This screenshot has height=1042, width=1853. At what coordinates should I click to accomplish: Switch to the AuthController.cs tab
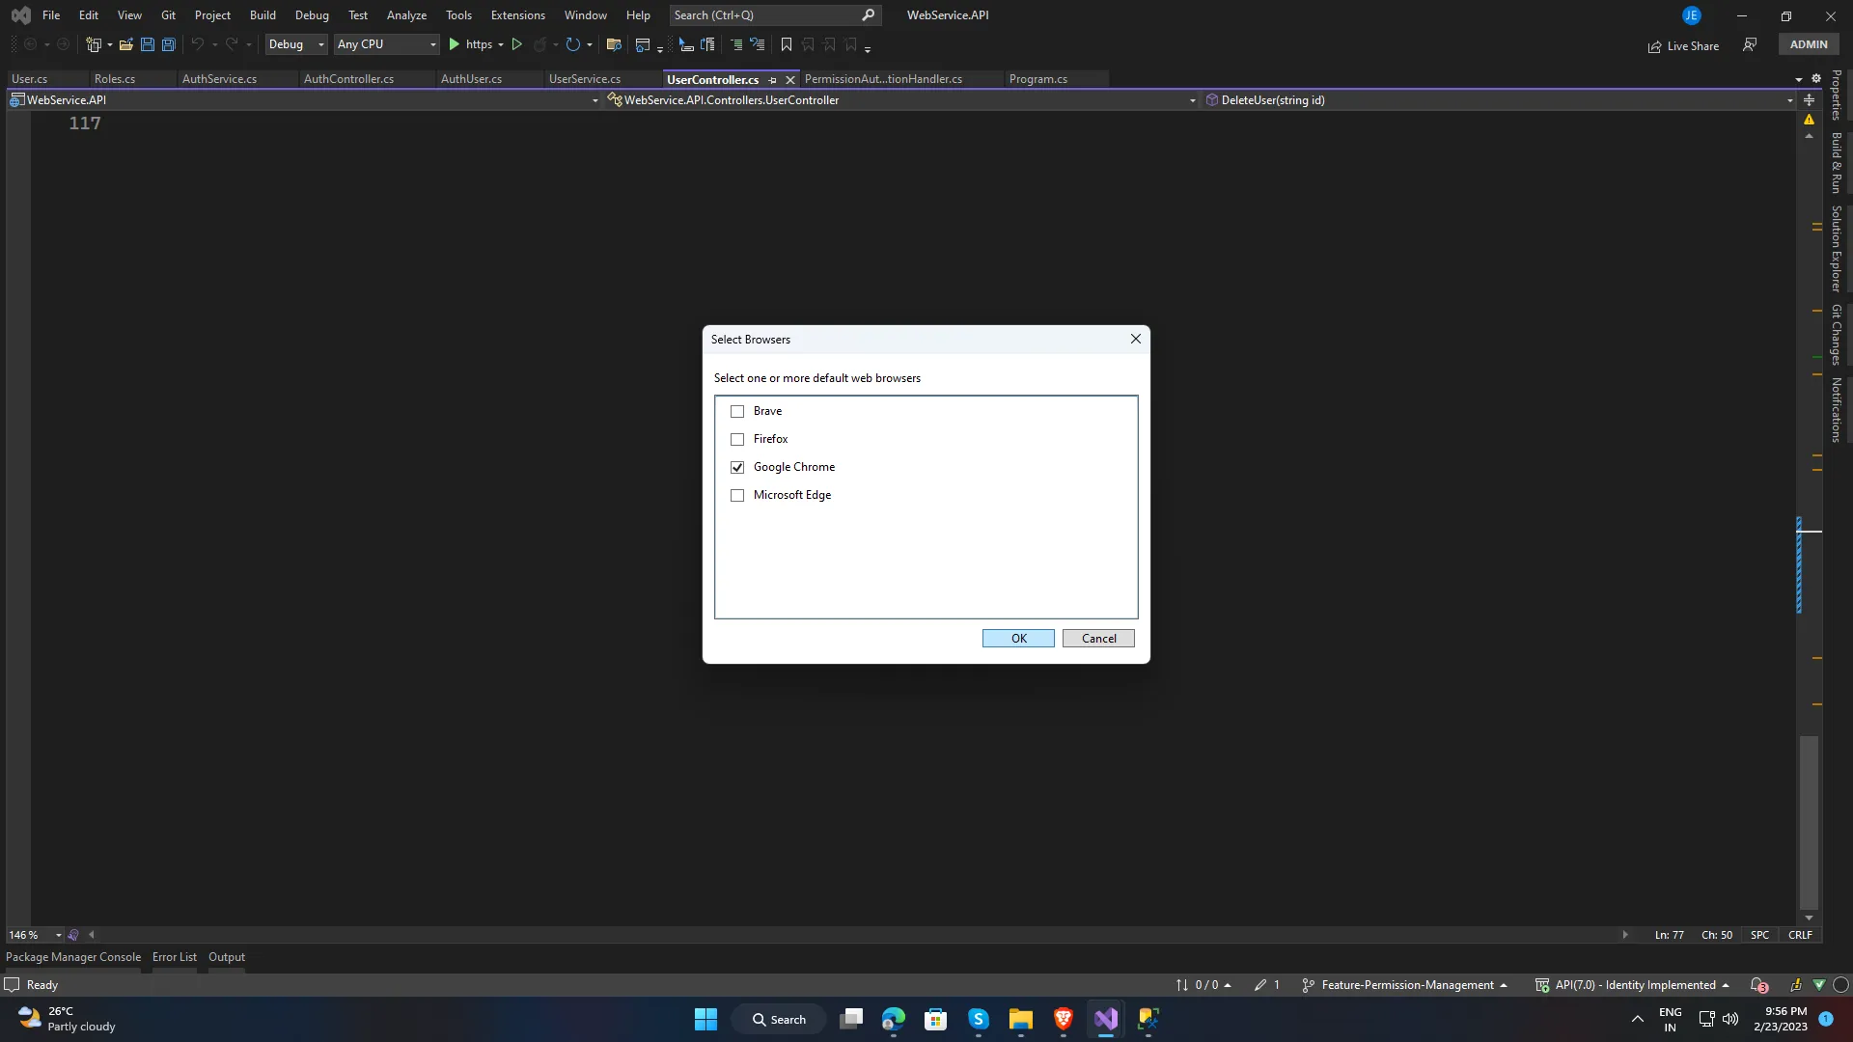[348, 79]
